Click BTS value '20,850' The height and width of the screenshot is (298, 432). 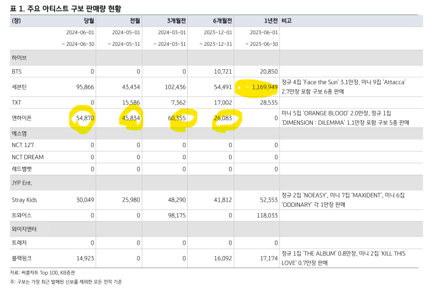tap(269, 71)
